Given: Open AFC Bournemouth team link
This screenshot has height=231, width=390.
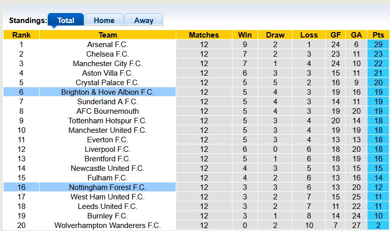Looking at the screenshot, I should click(x=107, y=111).
